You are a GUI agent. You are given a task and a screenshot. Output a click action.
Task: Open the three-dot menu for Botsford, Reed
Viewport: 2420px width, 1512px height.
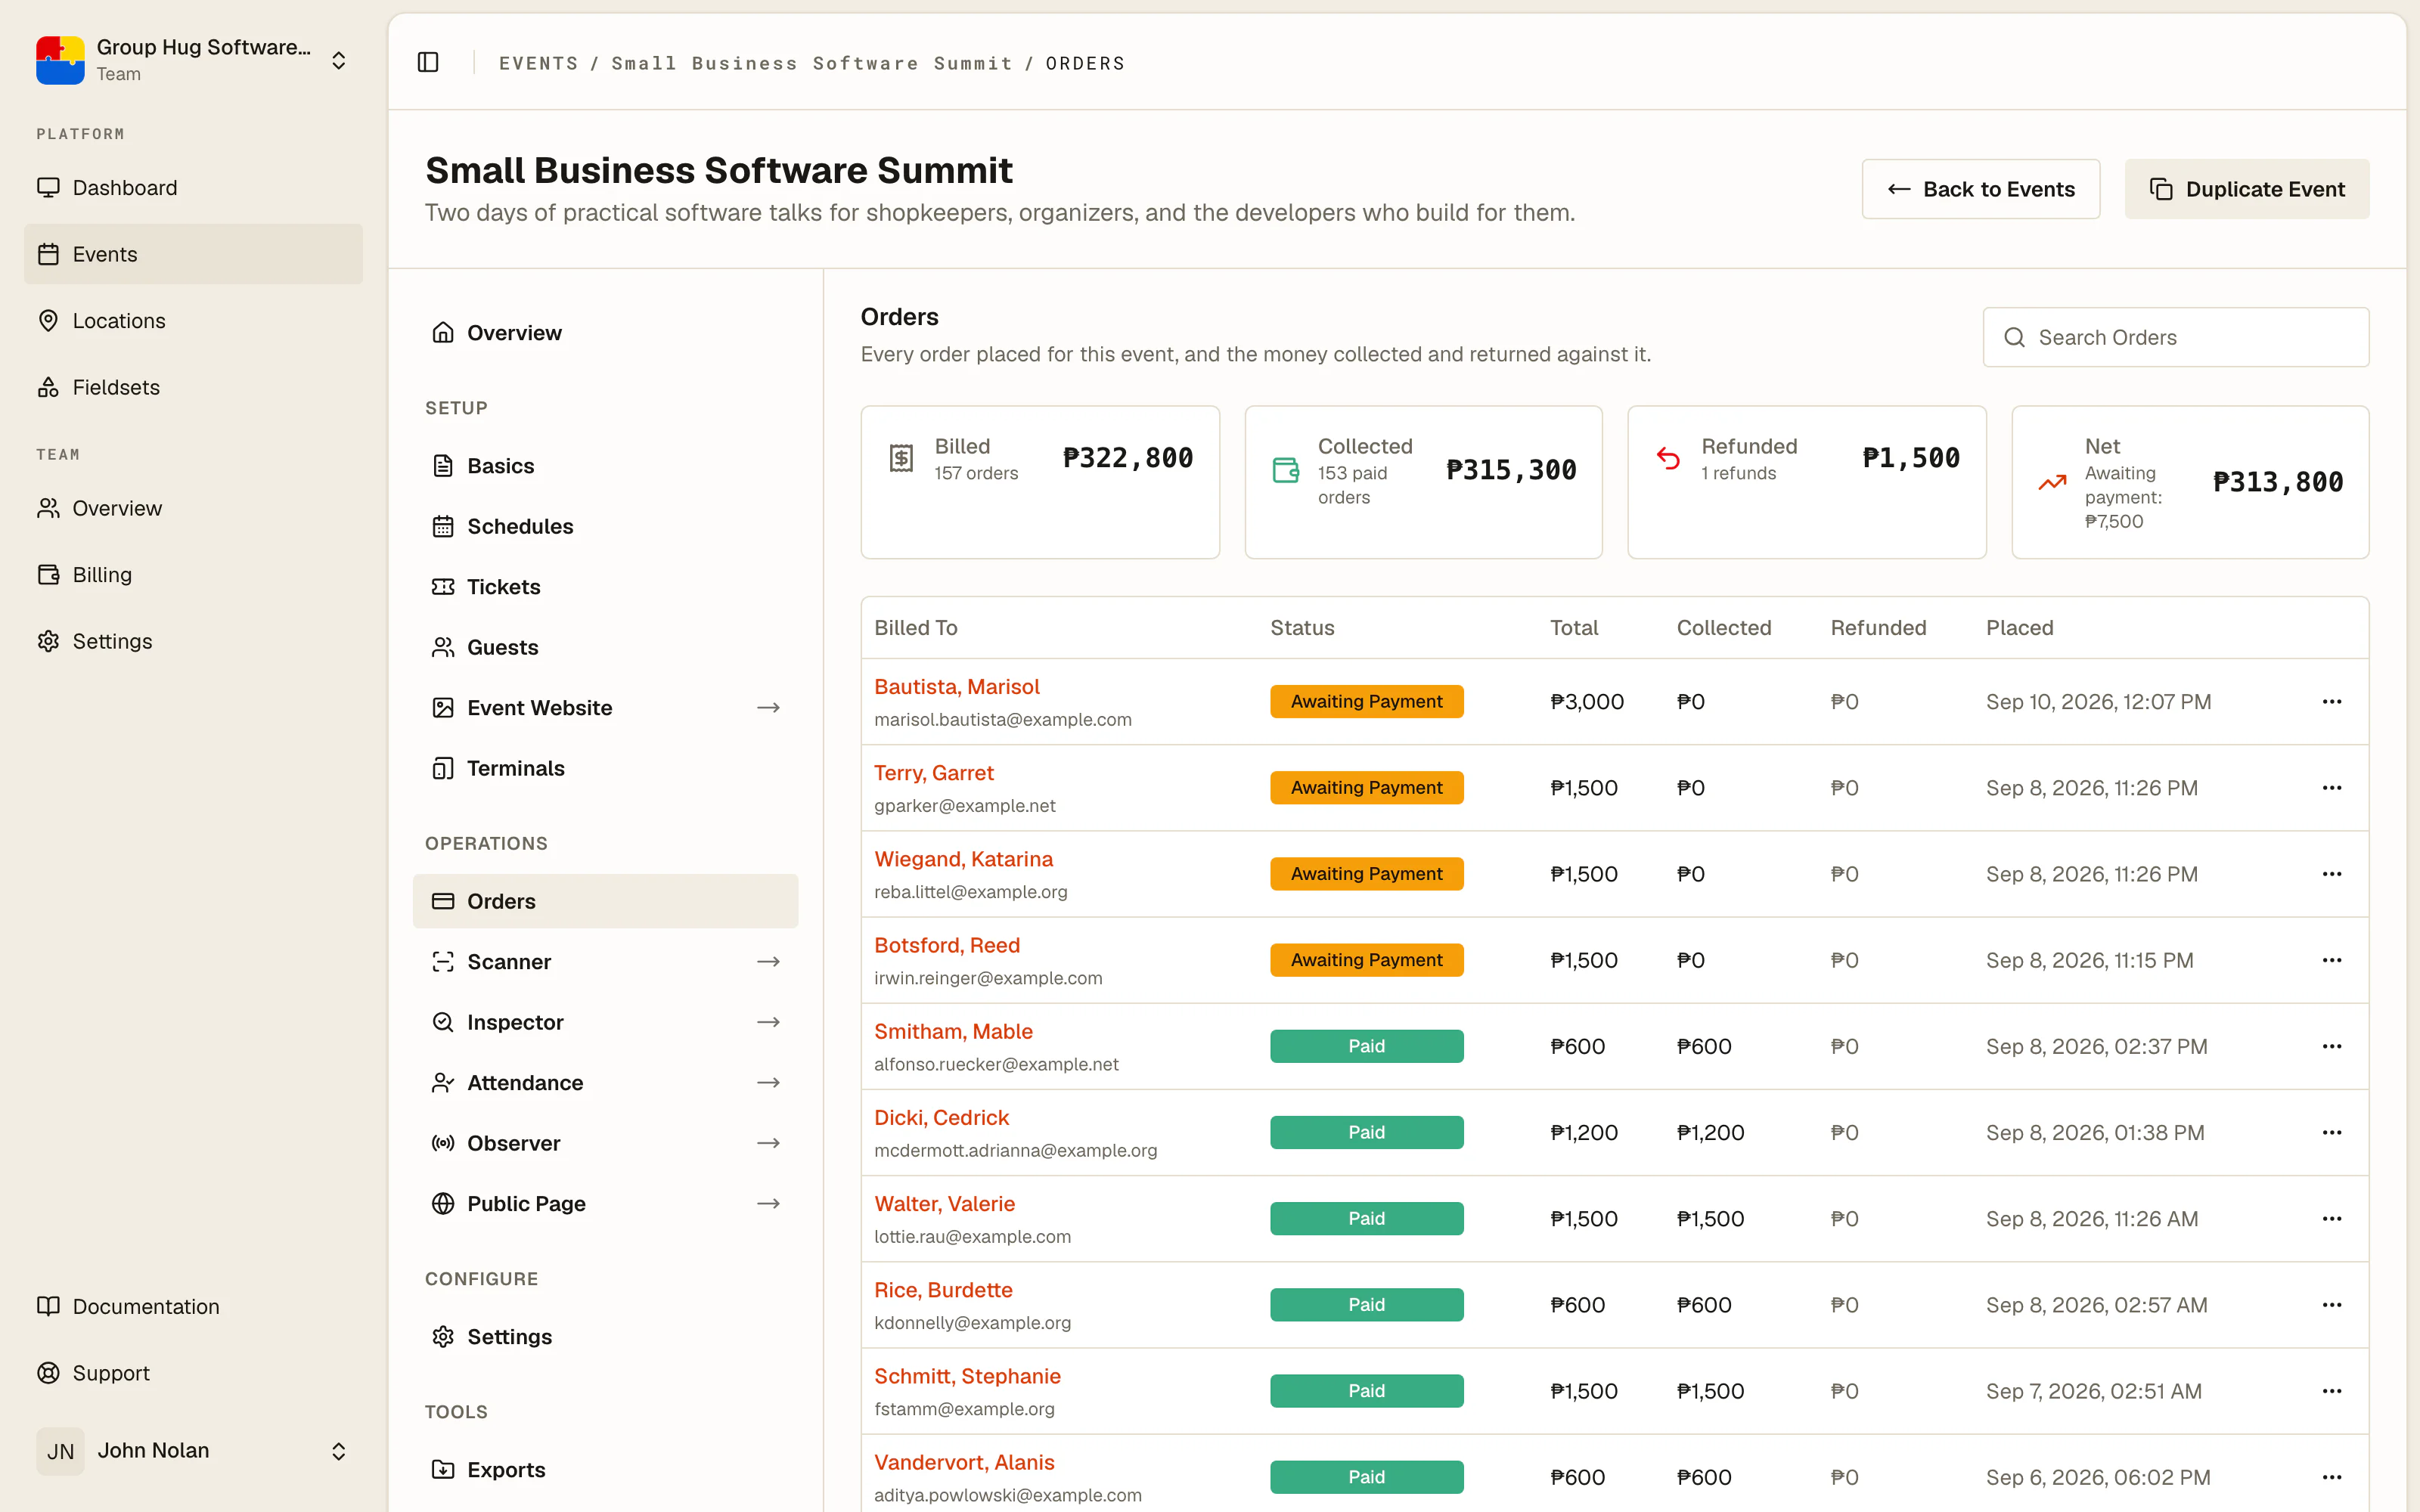2332,960
